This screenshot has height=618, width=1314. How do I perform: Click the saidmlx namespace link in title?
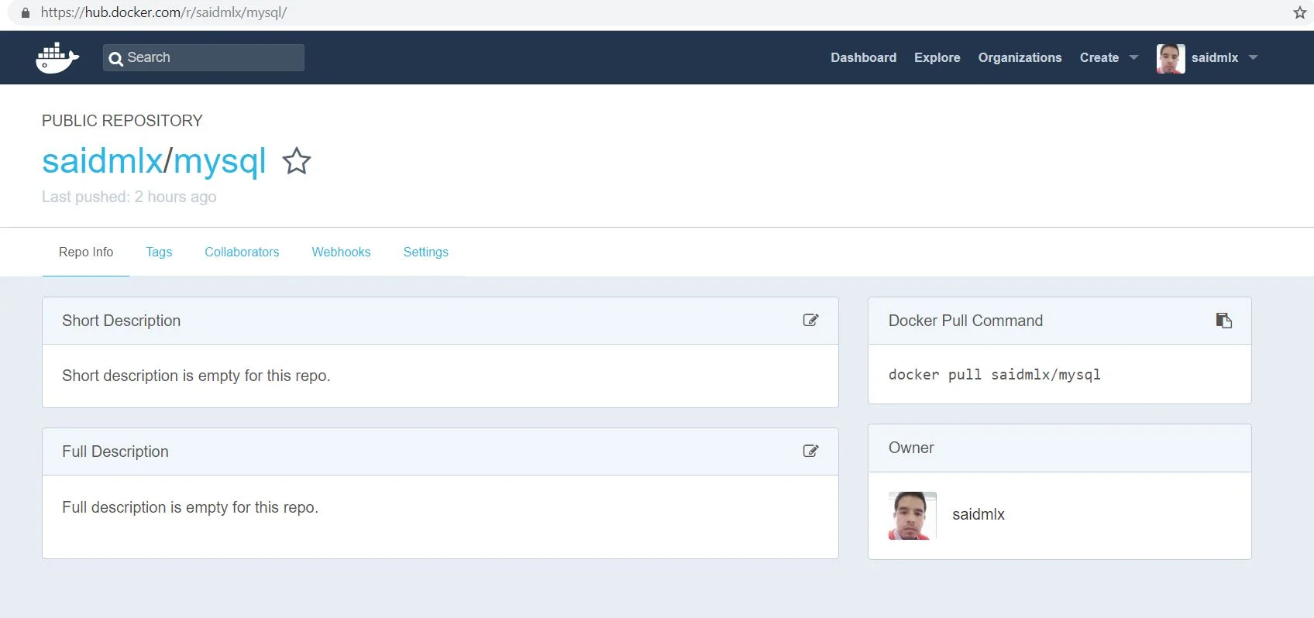pyautogui.click(x=102, y=161)
